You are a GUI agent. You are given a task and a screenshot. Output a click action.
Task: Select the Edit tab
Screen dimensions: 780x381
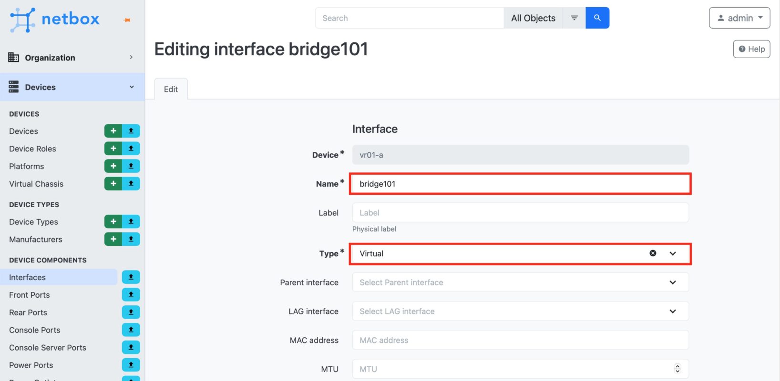[171, 89]
